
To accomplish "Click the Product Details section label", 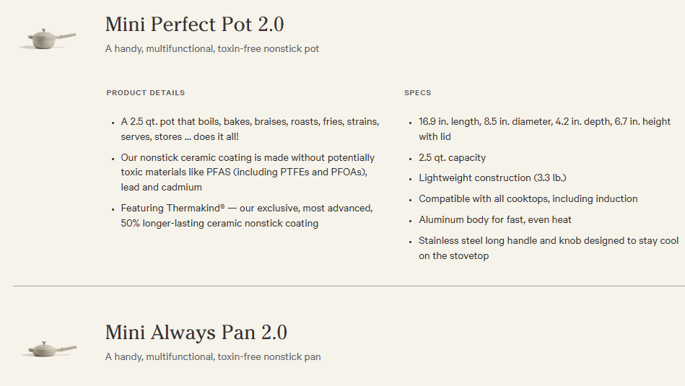I will [146, 93].
